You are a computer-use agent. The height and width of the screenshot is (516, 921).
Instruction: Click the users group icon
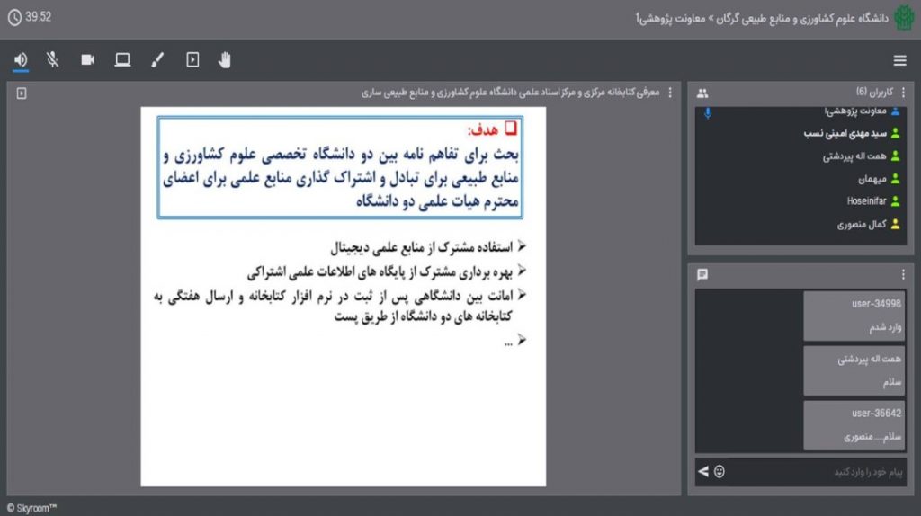pos(702,93)
